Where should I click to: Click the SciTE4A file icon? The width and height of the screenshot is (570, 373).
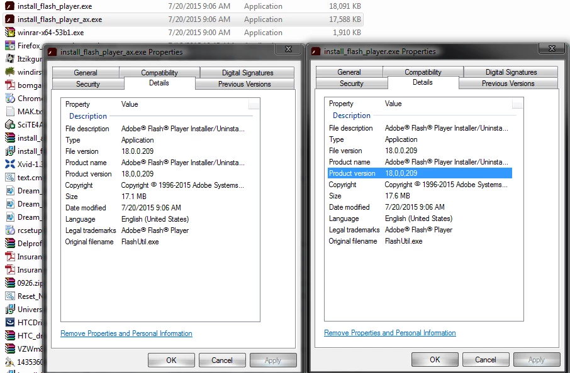[10, 125]
